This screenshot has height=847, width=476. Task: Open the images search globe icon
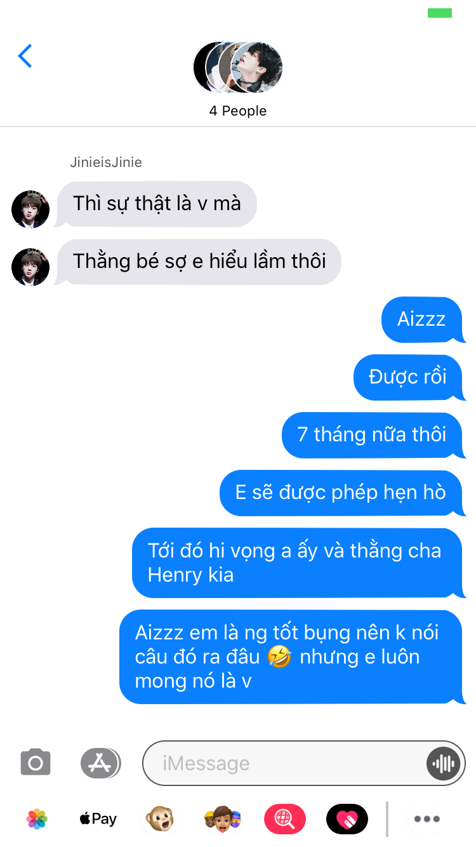284,819
